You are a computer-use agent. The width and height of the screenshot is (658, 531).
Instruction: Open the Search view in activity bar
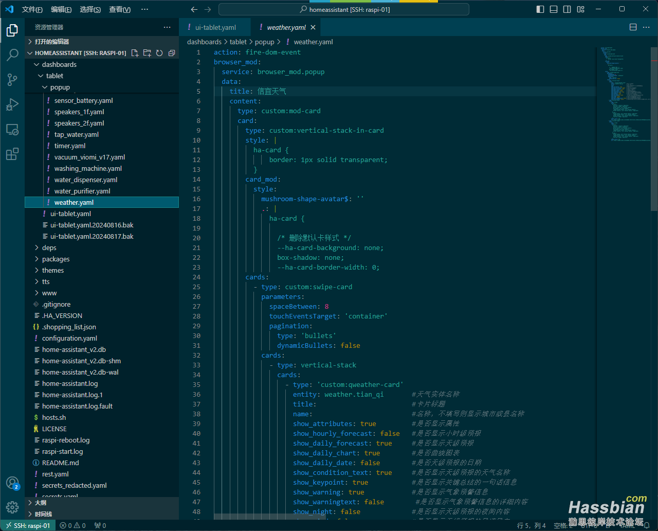[x=12, y=55]
